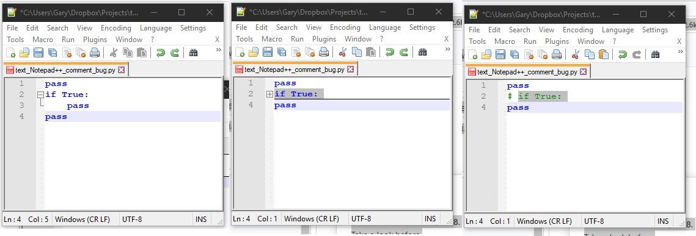Open the ? help menu in the right window

pyautogui.click(x=614, y=41)
